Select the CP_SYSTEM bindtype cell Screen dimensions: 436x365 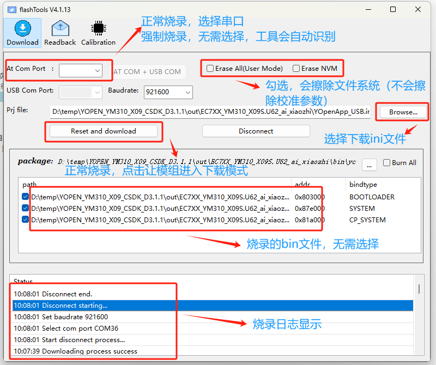[x=367, y=220]
